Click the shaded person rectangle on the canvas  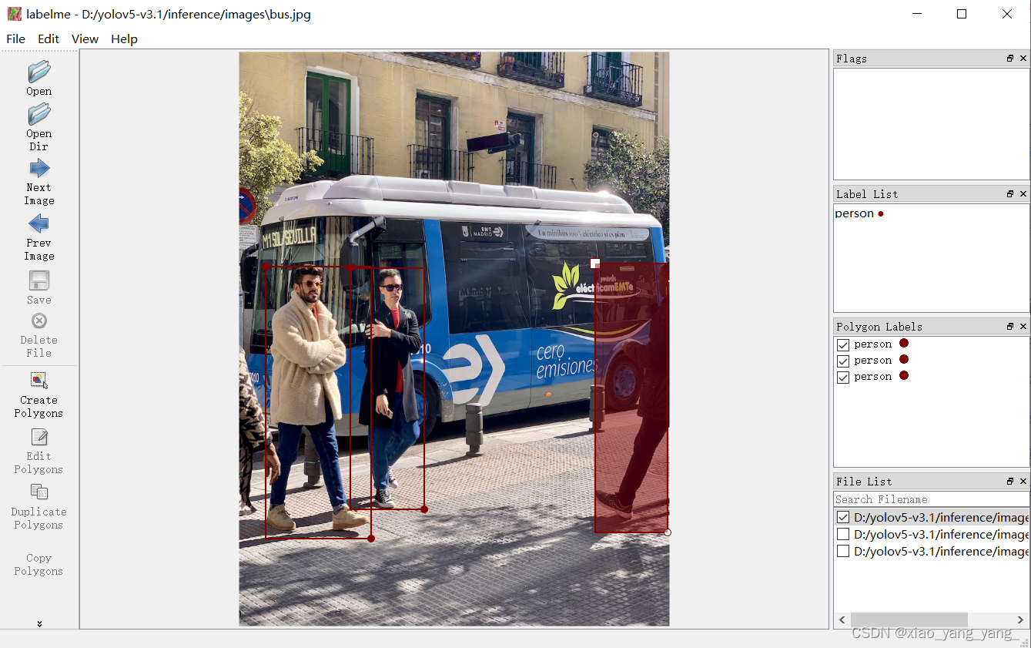tap(631, 398)
